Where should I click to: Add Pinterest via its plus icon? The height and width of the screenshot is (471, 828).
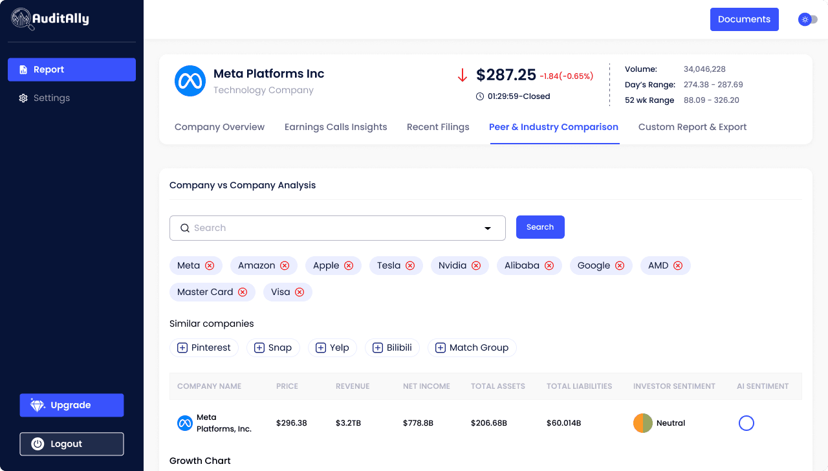182,348
